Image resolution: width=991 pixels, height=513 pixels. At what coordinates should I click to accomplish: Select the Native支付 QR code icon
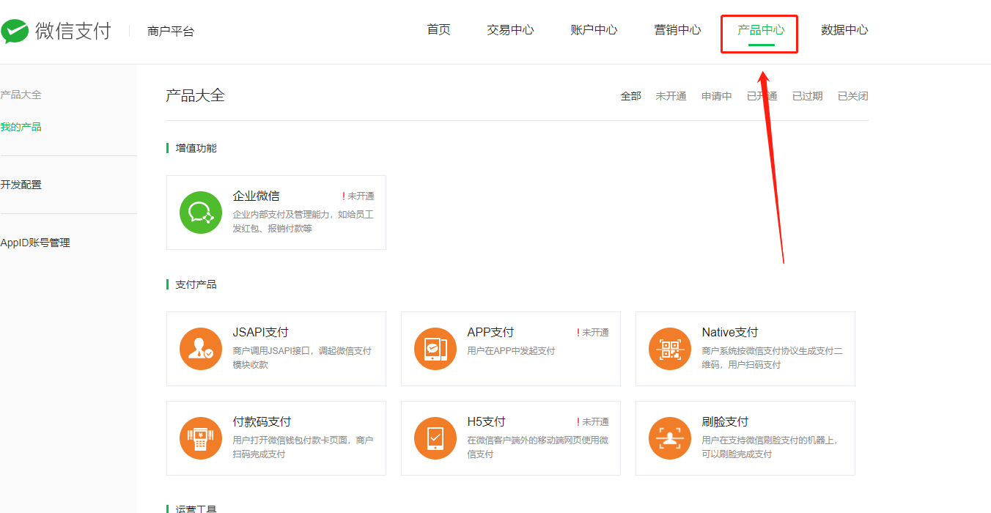tap(670, 349)
